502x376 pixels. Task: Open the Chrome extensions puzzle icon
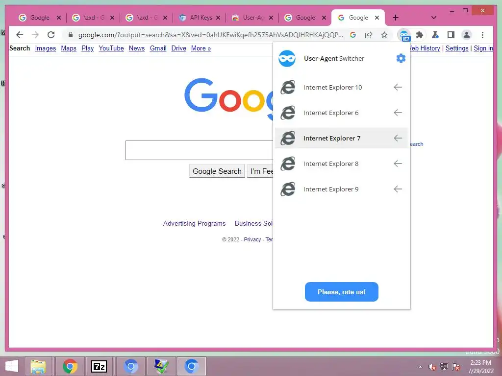[420, 35]
